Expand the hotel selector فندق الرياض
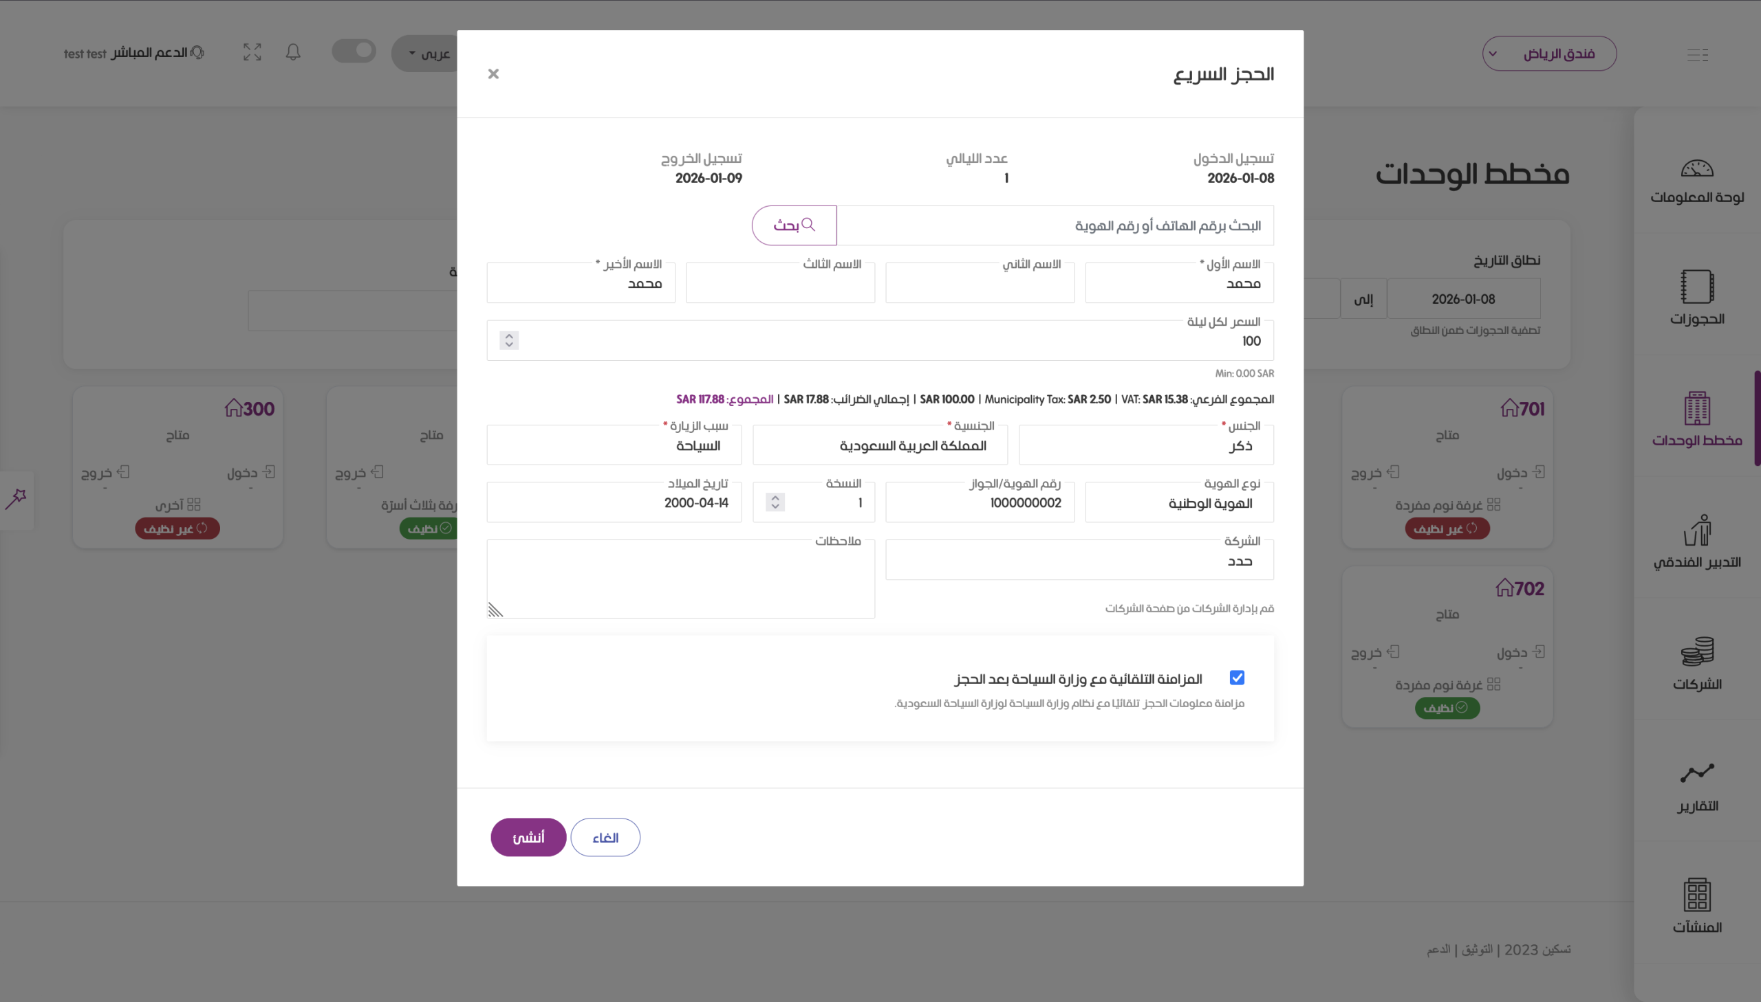Image resolution: width=1761 pixels, height=1002 pixels. point(1549,54)
